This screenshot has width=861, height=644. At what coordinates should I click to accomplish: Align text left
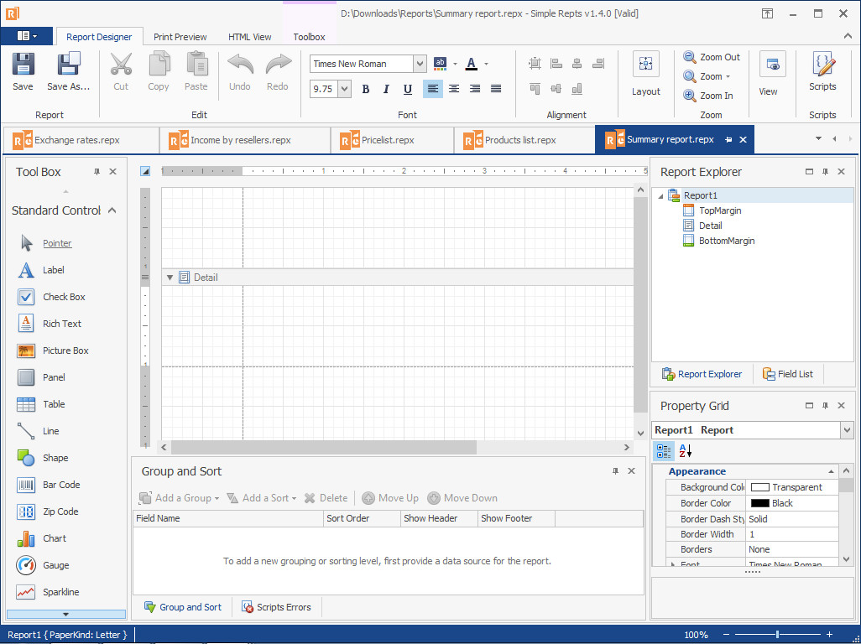click(x=433, y=89)
